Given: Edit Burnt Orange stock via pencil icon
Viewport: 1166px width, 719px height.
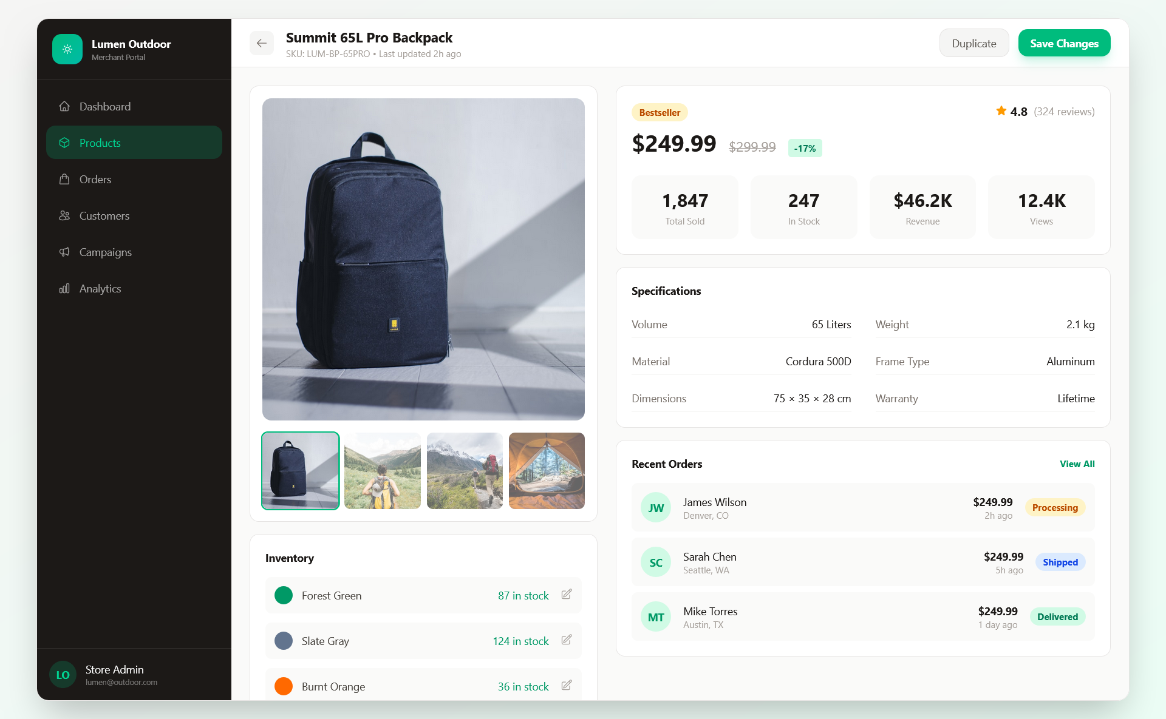Looking at the screenshot, I should pyautogui.click(x=567, y=685).
